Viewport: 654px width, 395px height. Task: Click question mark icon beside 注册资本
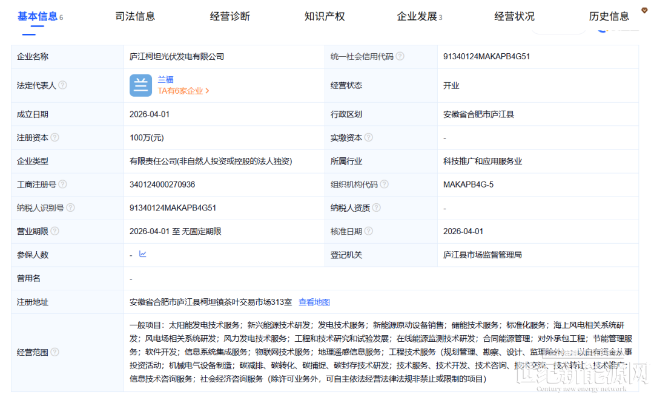click(54, 138)
